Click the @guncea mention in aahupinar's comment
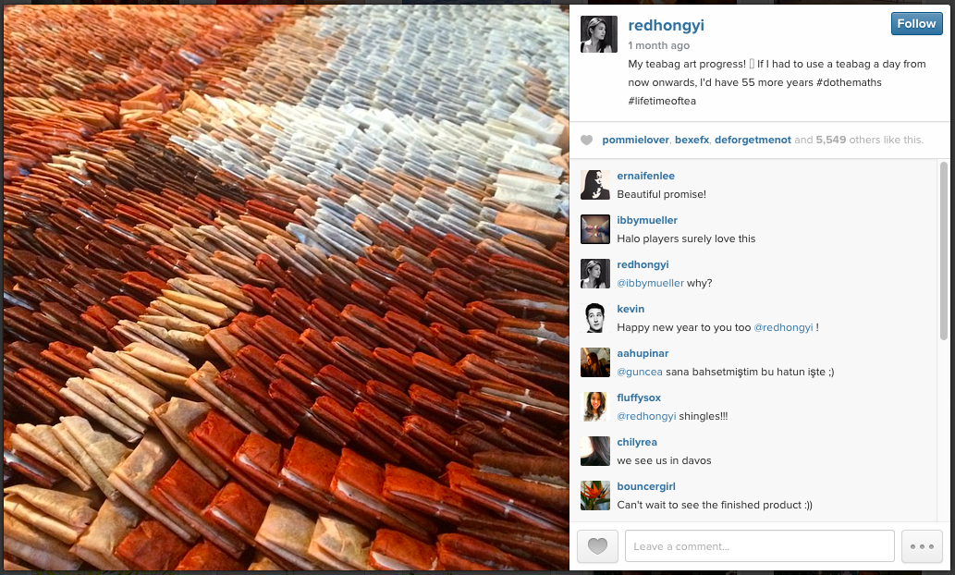Viewport: 955px width, 575px height. (640, 372)
